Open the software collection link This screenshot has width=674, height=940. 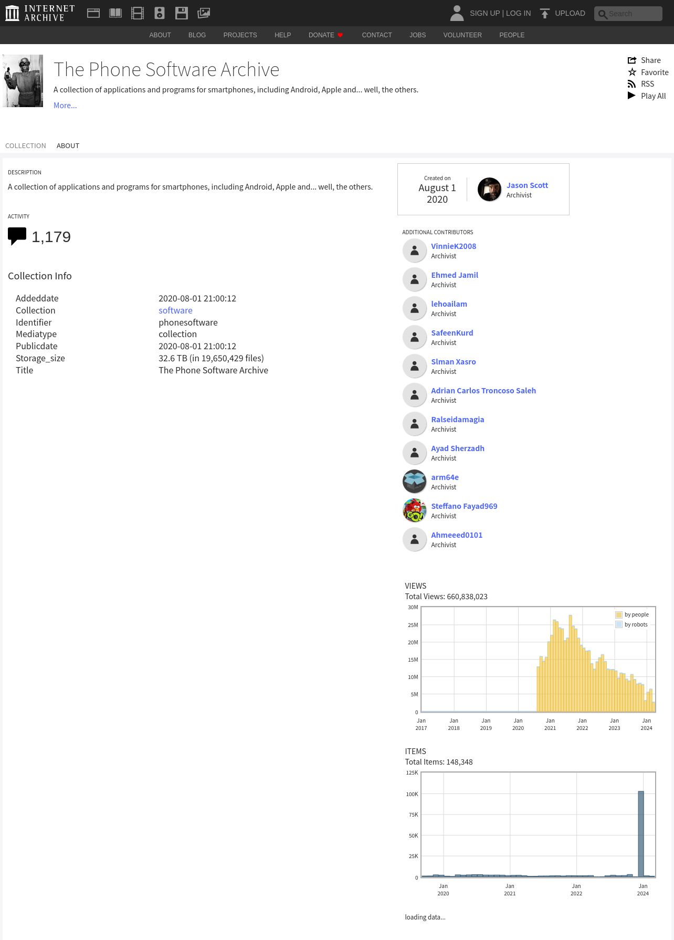tap(175, 310)
